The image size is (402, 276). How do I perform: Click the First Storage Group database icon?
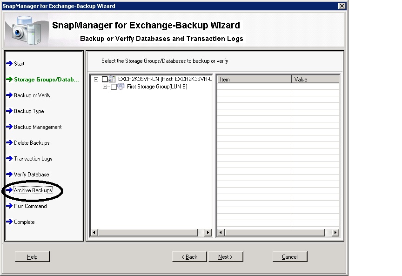click(121, 87)
